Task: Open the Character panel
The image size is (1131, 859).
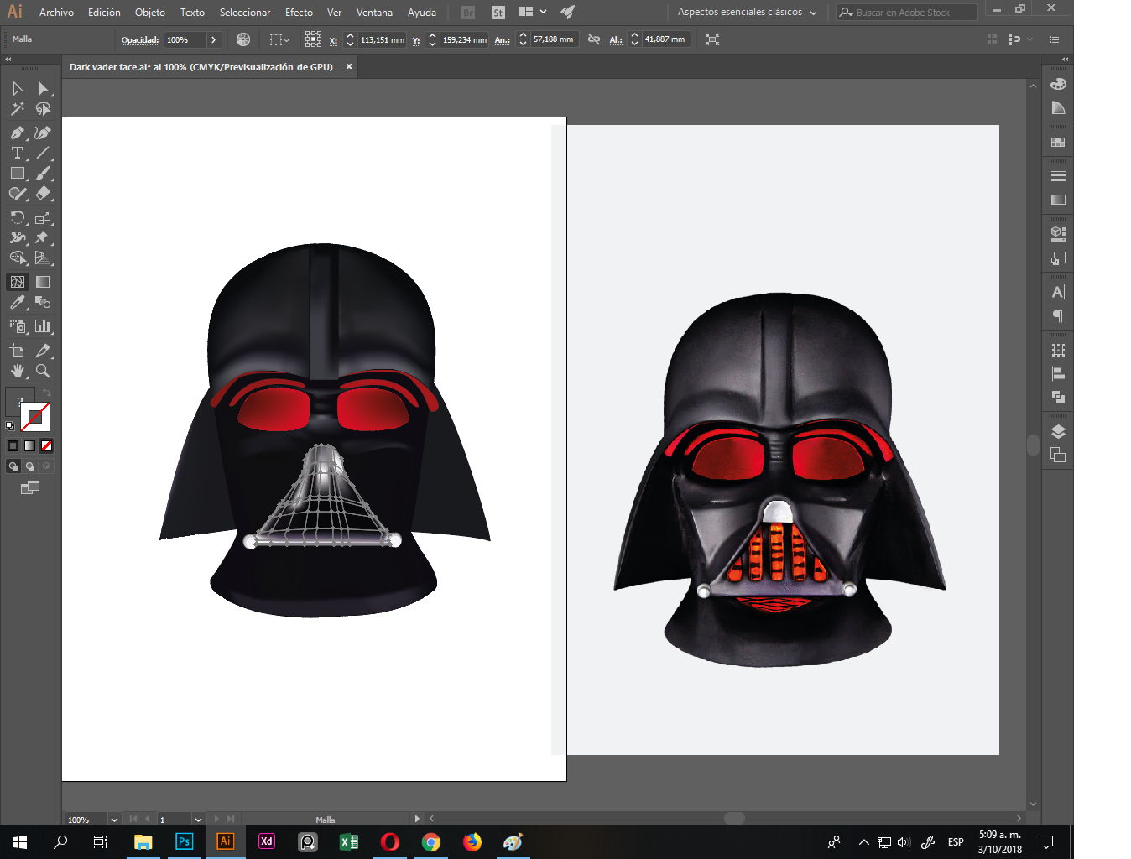Action: pos(1058,292)
